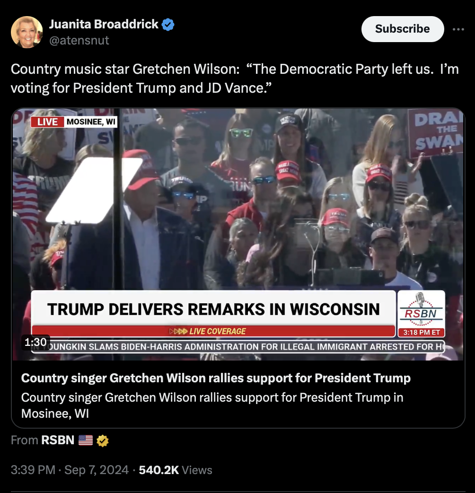This screenshot has height=493, width=475.
Task: Click the video description about Mosinee, WI
Action: [x=212, y=405]
